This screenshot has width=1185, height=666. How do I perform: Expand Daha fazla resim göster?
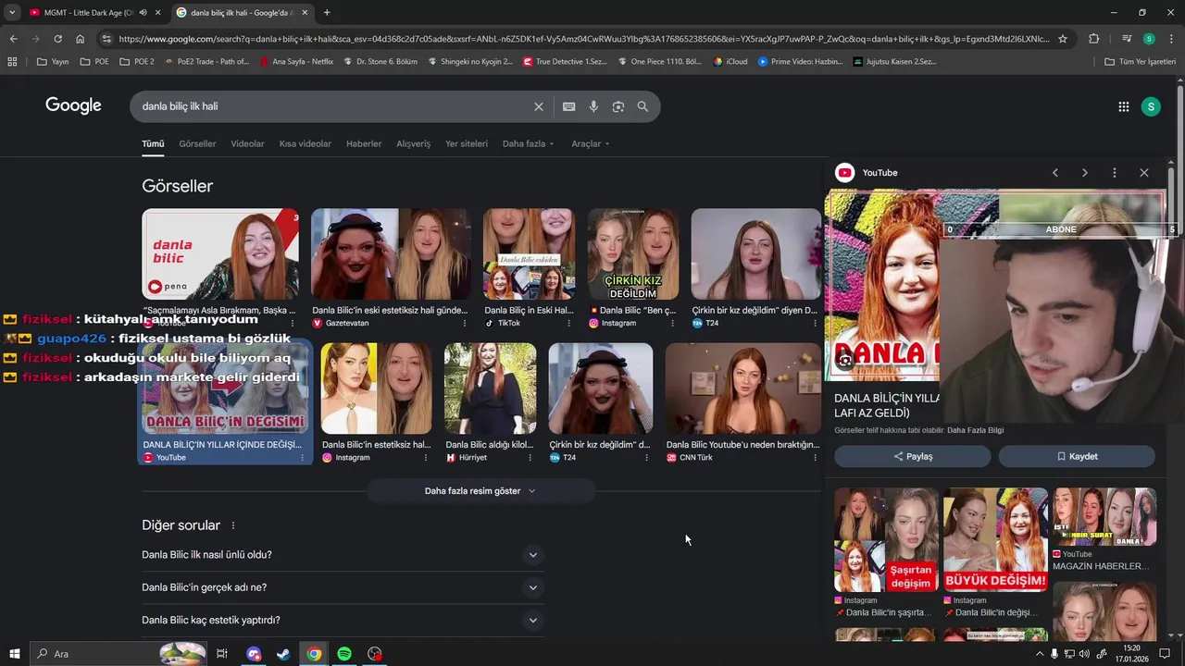pos(480,491)
